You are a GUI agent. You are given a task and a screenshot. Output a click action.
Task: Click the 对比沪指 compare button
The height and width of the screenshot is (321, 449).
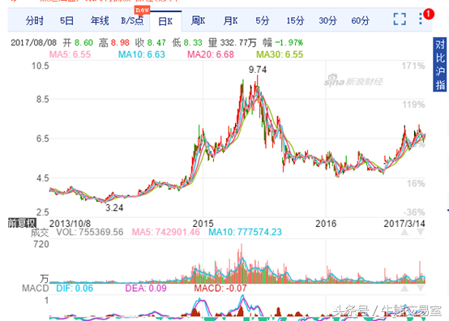click(440, 64)
